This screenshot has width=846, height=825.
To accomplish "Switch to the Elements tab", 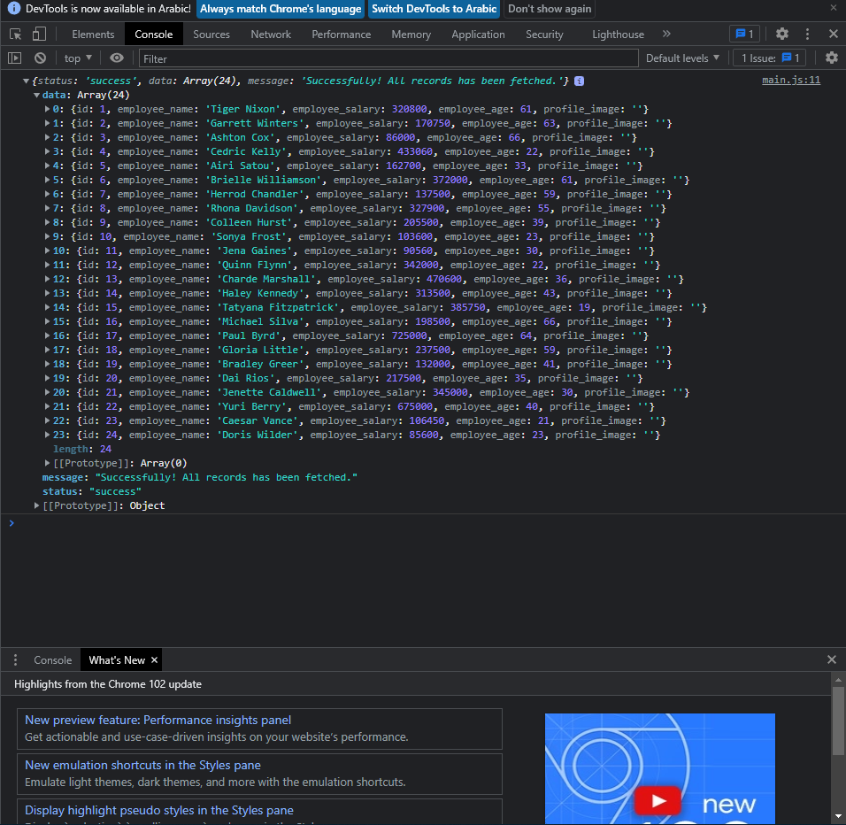I will click(93, 34).
